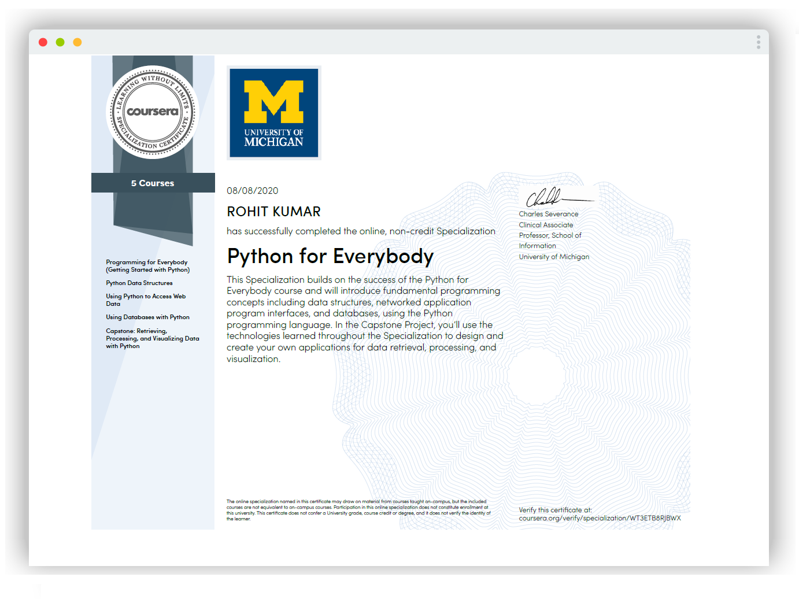Click the 'Python for Everybody' title
The height and width of the screenshot is (599, 799).
coord(330,257)
